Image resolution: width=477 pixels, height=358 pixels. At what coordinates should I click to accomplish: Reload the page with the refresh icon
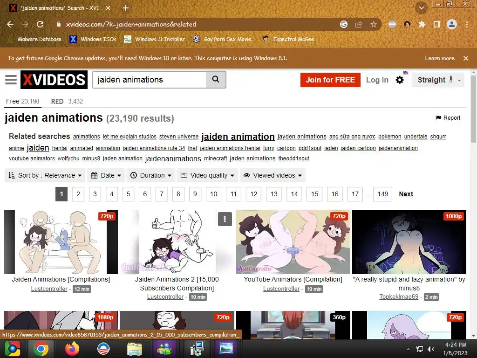pos(40,24)
